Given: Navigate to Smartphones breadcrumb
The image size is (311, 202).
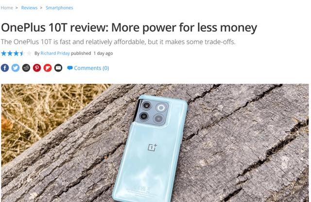Looking at the screenshot, I should (59, 8).
